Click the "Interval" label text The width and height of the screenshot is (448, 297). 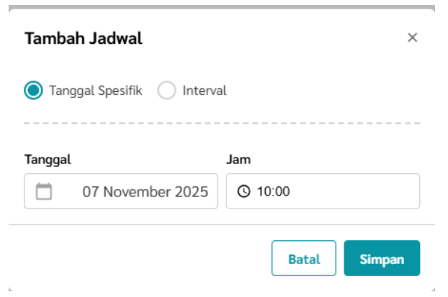(205, 91)
